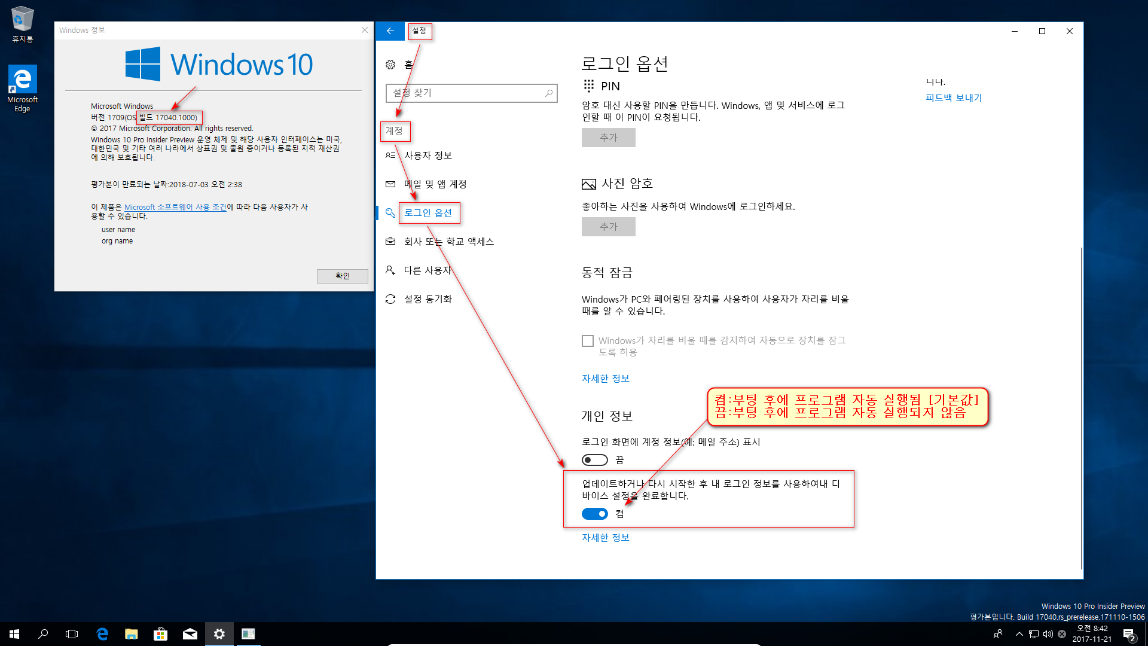Launch Edge from the taskbar
The height and width of the screenshot is (646, 1148).
[x=102, y=634]
